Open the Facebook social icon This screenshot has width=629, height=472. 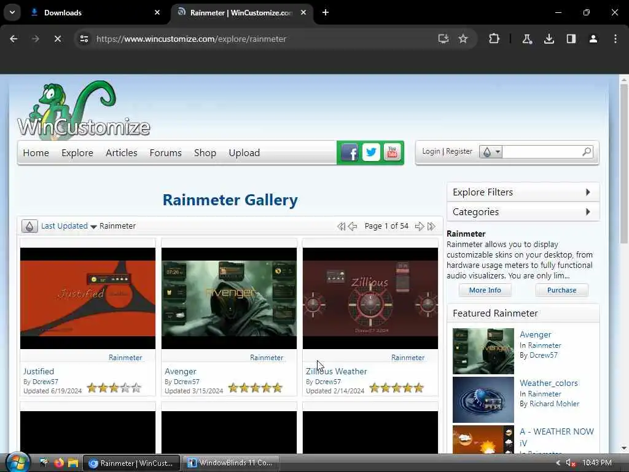(x=350, y=152)
